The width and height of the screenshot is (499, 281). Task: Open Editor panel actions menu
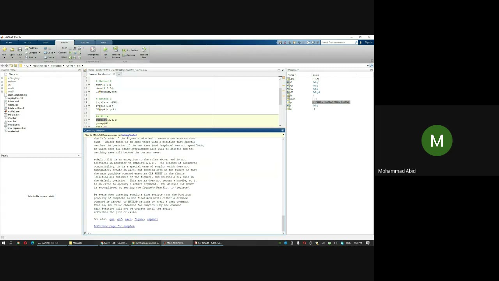(x=279, y=70)
